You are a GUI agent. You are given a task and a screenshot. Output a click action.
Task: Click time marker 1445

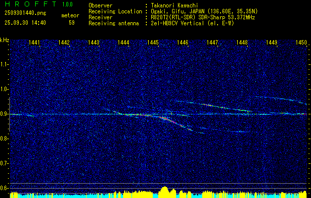click(153, 43)
